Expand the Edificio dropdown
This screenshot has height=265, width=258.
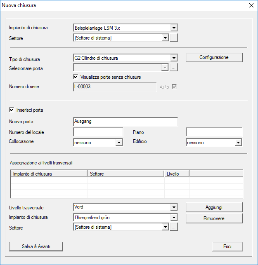(238, 142)
